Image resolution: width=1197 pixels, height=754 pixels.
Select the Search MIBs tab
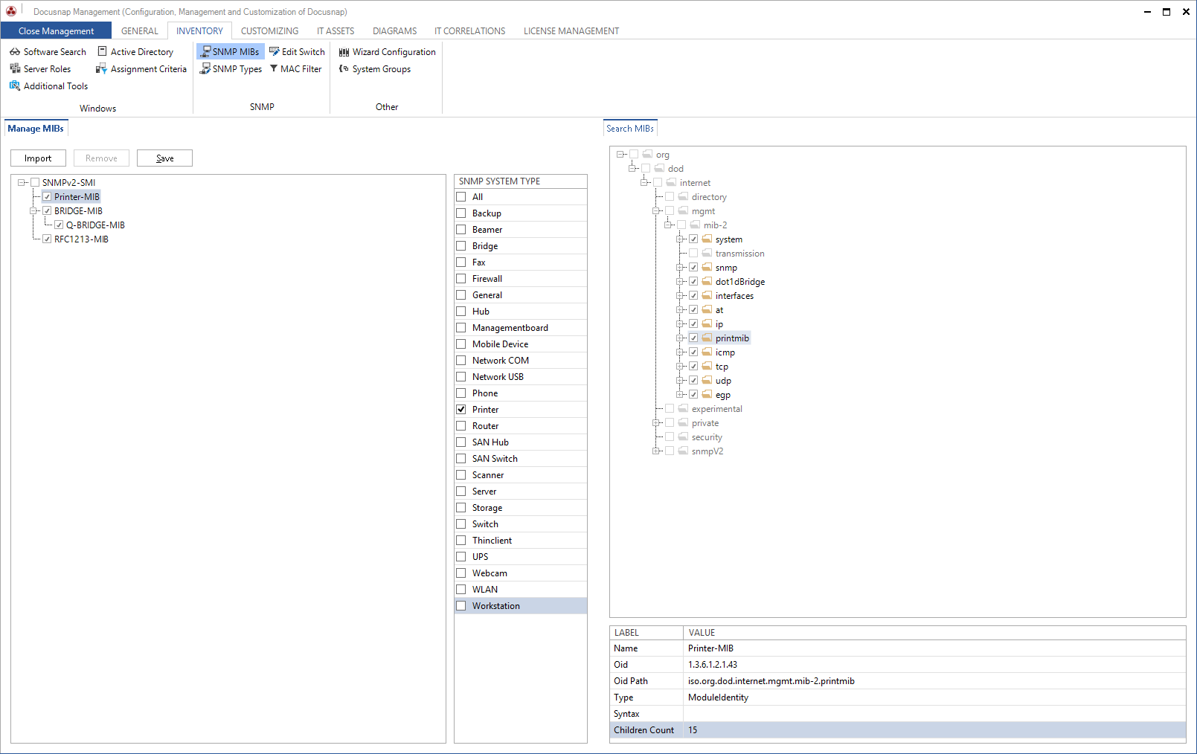pyautogui.click(x=629, y=128)
